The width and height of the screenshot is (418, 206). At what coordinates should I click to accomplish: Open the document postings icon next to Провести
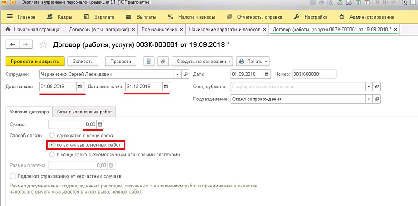pyautogui.click(x=149, y=62)
